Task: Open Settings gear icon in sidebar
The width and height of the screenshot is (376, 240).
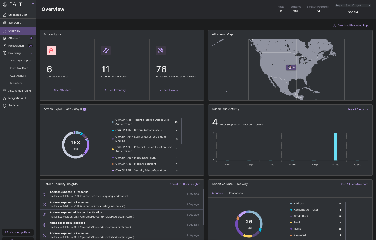Action: pos(5,106)
